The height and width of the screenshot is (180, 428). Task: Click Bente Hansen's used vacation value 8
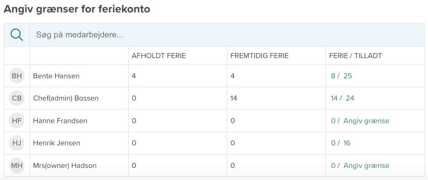[333, 76]
